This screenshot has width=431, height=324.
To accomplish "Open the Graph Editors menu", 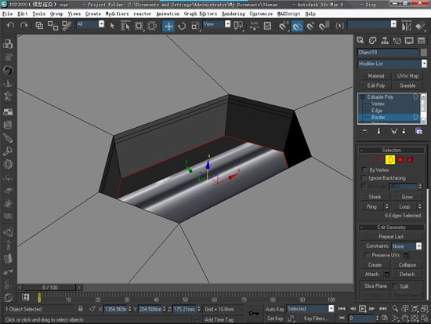I will tap(201, 14).
